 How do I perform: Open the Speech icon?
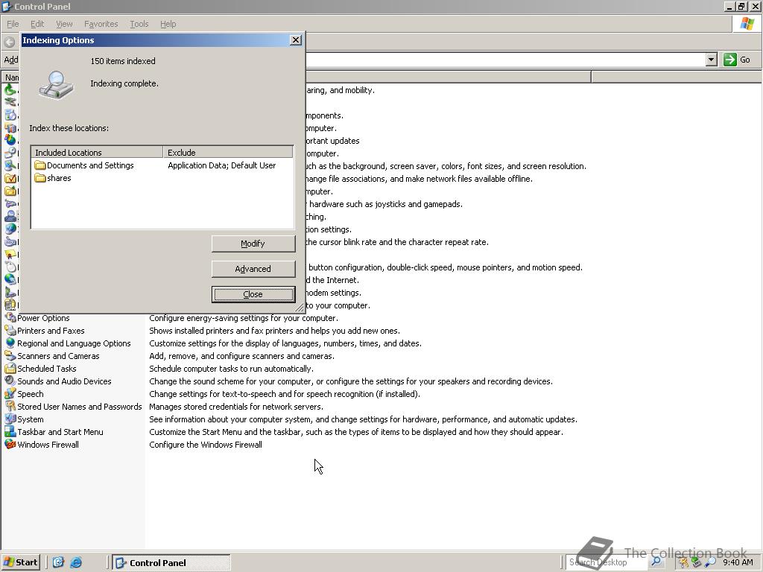click(10, 394)
